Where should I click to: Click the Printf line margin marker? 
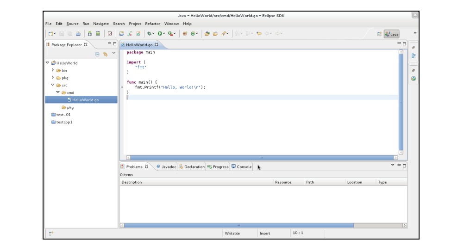click(122, 87)
